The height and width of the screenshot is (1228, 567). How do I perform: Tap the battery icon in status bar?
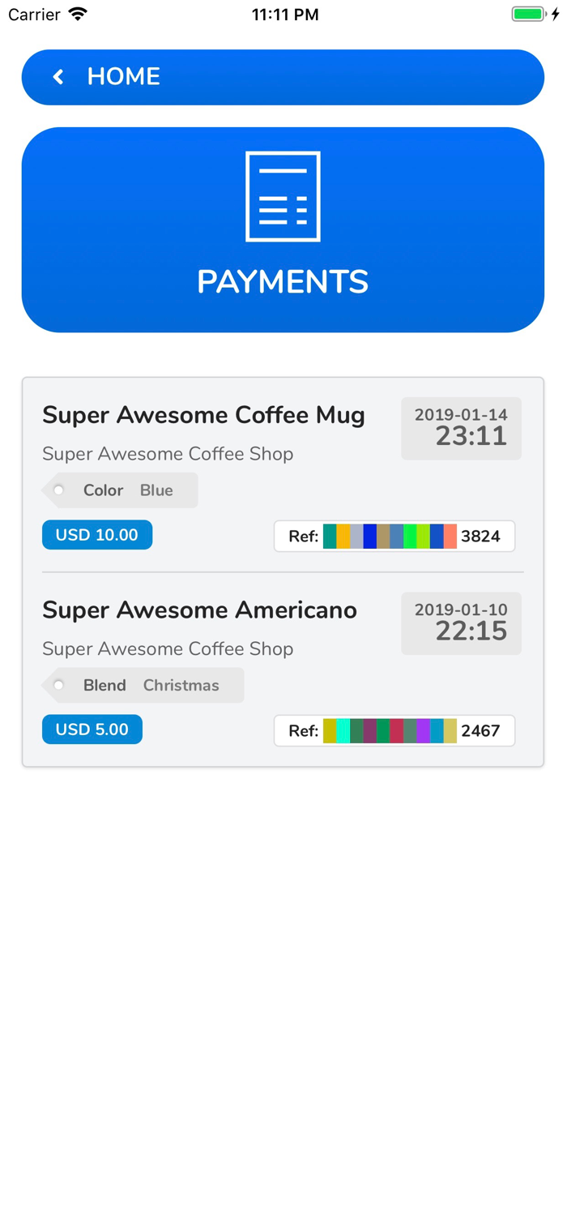point(529,14)
